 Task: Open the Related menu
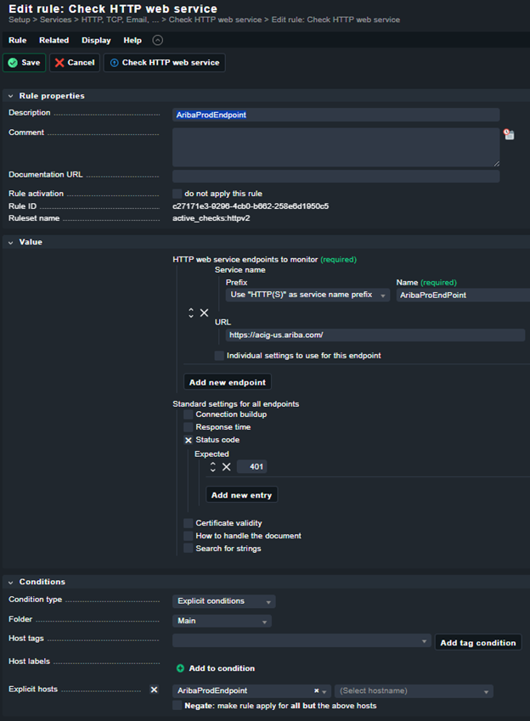(54, 40)
